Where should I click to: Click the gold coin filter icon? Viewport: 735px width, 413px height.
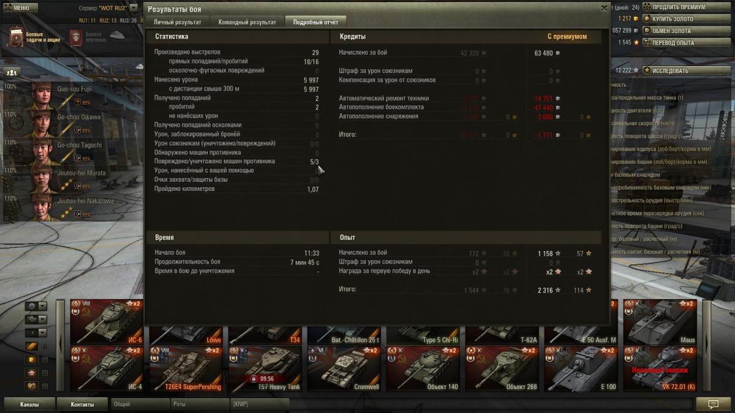click(x=31, y=360)
